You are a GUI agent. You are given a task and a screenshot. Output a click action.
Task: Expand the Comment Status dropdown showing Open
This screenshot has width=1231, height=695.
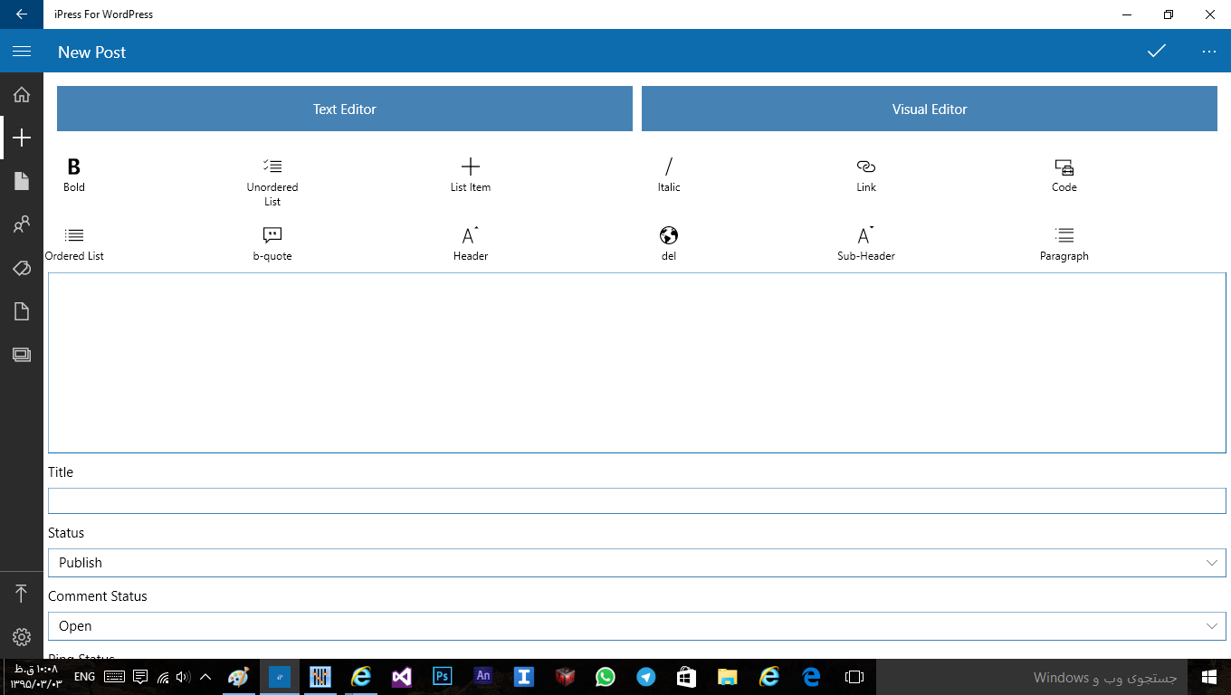pyautogui.click(x=637, y=625)
